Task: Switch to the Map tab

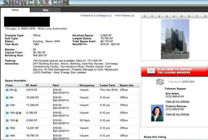Action: (46, 10)
